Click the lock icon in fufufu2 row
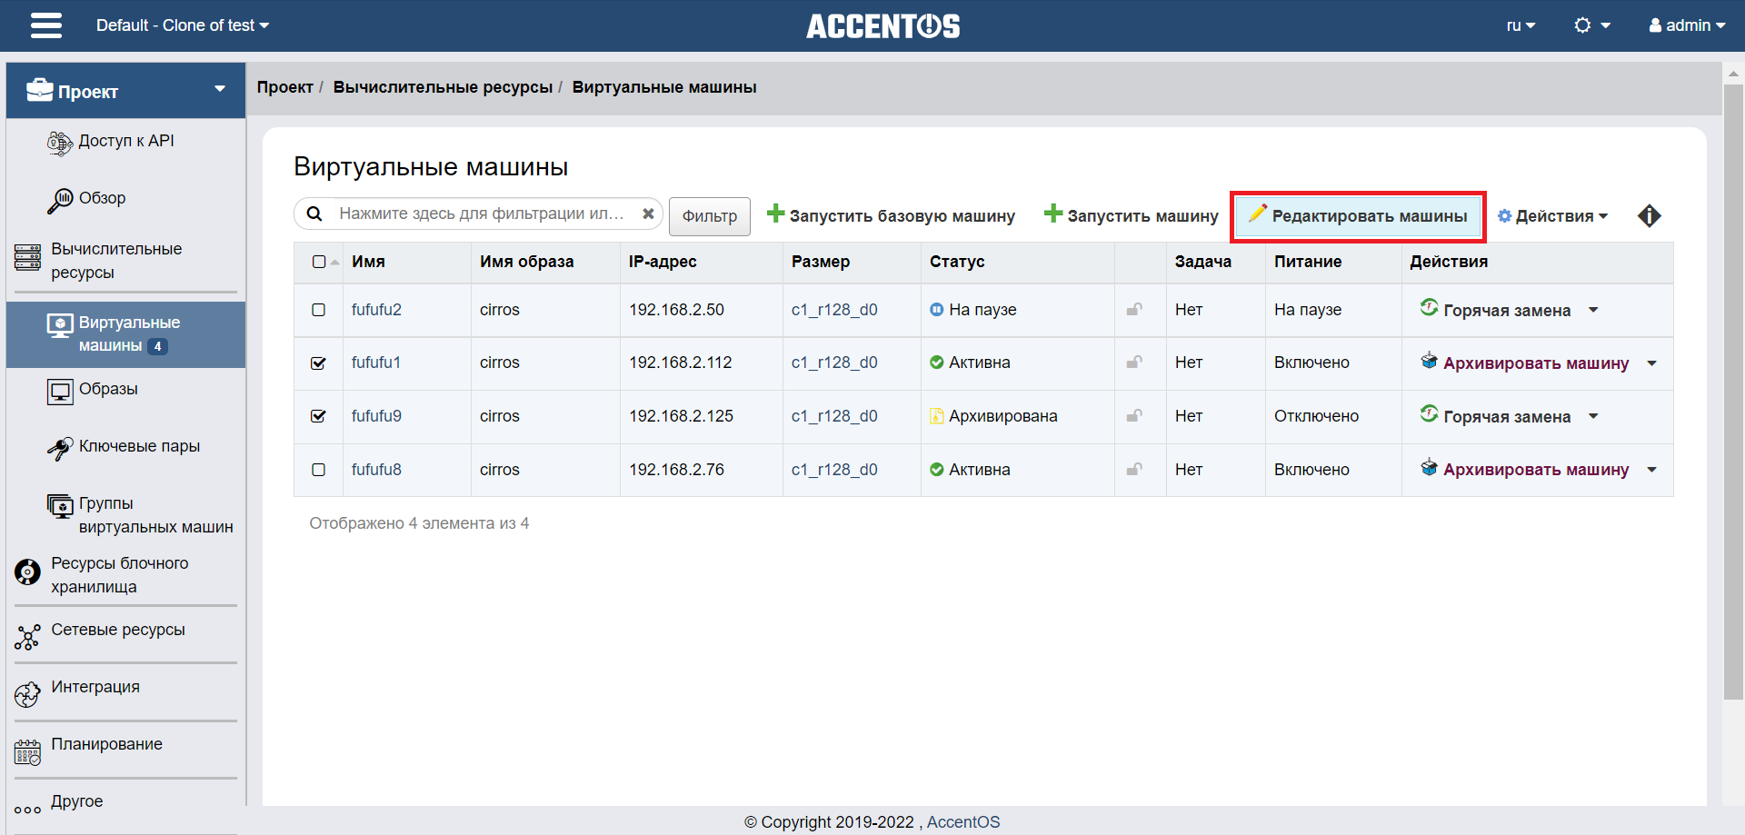Screen dimensions: 1745x835 (1134, 310)
